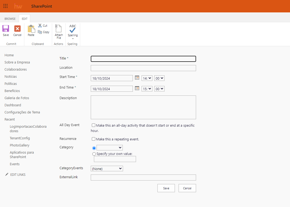This screenshot has height=207, width=290.
Task: Open the Start Time calendar date picker
Action: (137, 78)
